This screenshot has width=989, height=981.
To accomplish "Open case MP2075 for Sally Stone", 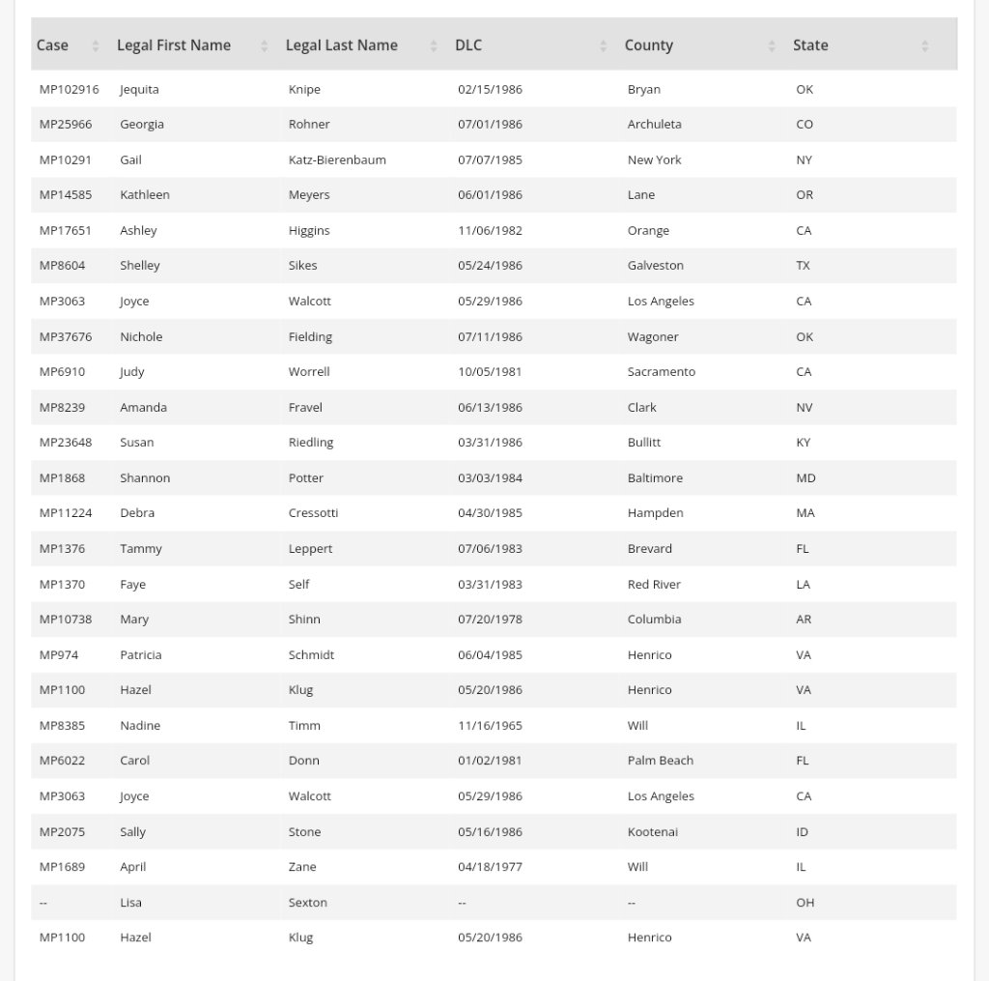I will pyautogui.click(x=62, y=831).
